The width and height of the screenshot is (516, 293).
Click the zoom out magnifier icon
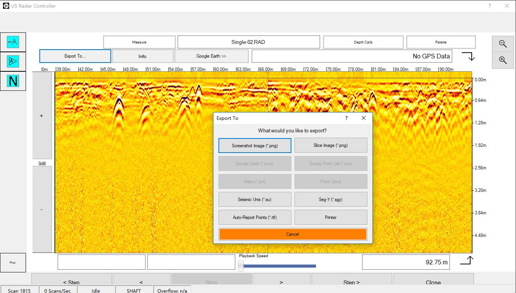click(503, 44)
